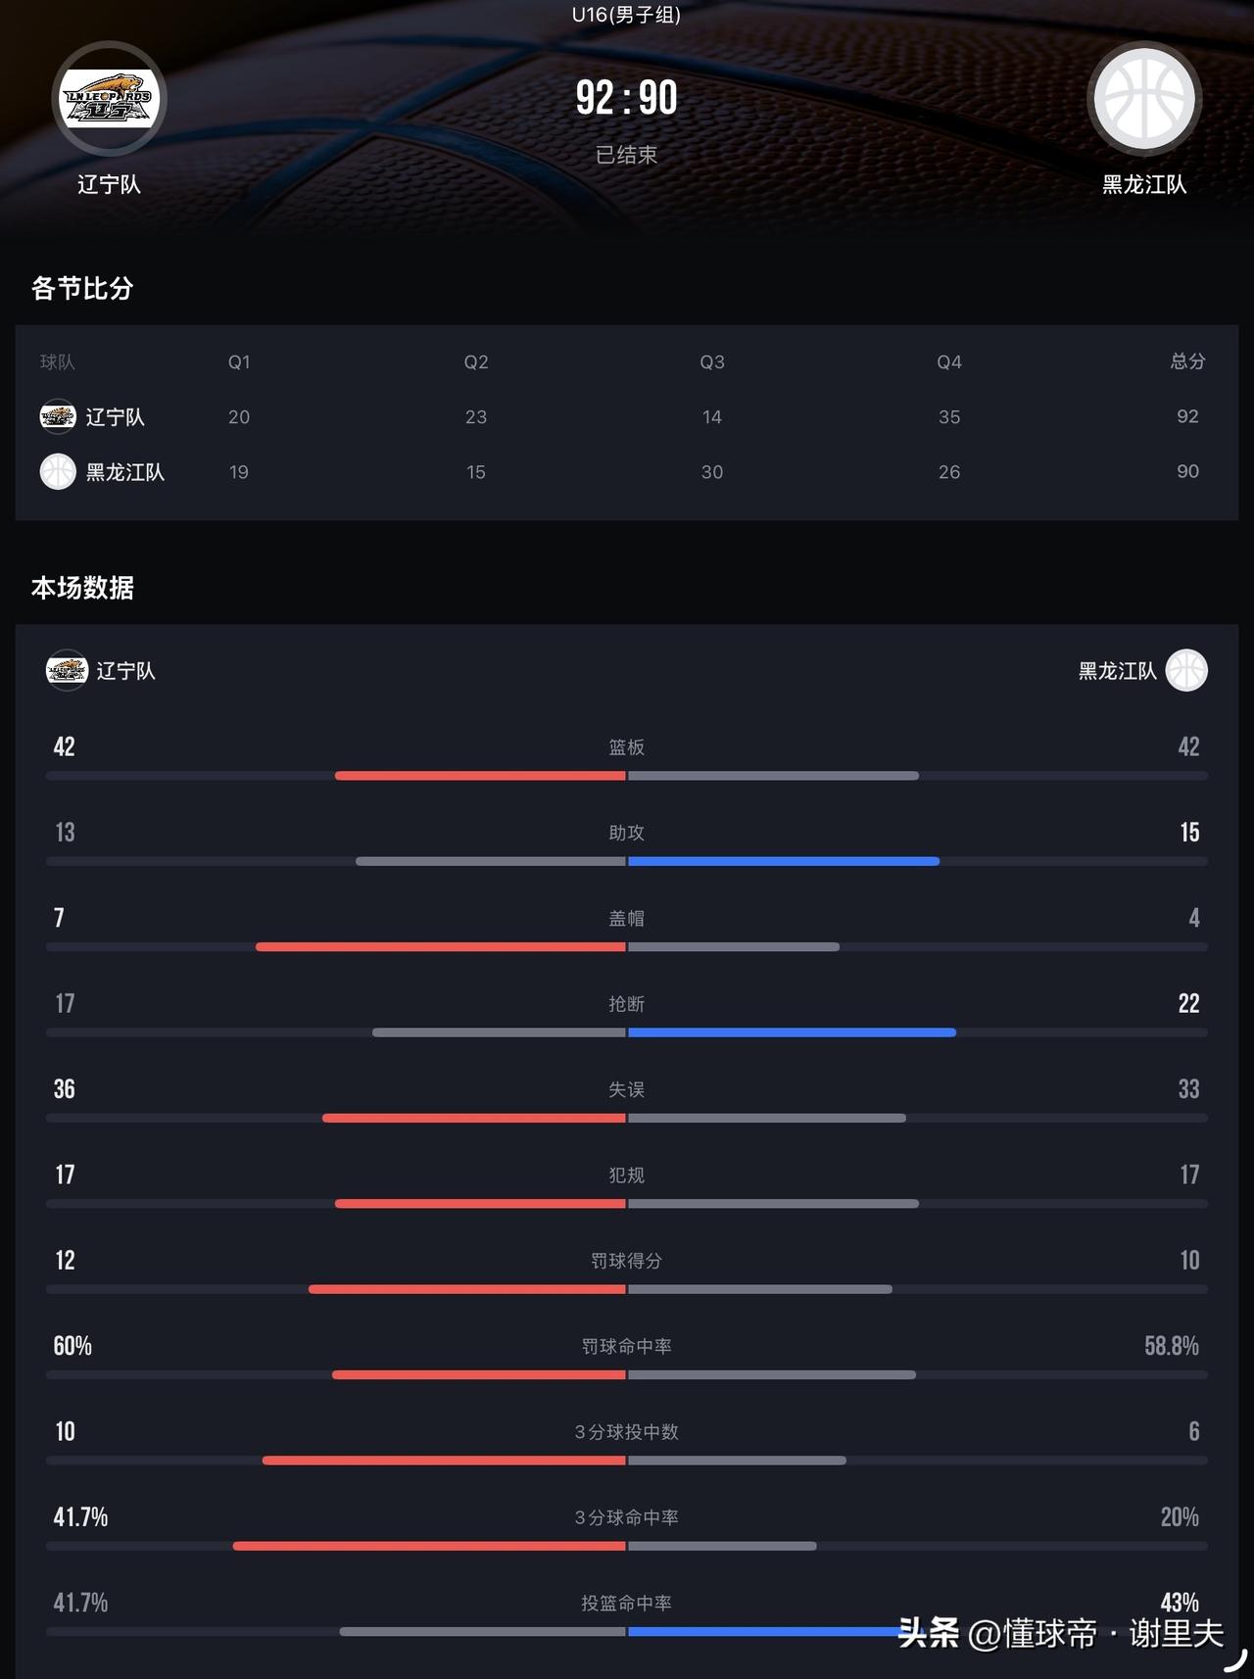Select the Q4 column header

click(949, 362)
